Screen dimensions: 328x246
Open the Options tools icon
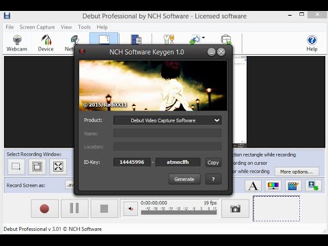pos(169,39)
